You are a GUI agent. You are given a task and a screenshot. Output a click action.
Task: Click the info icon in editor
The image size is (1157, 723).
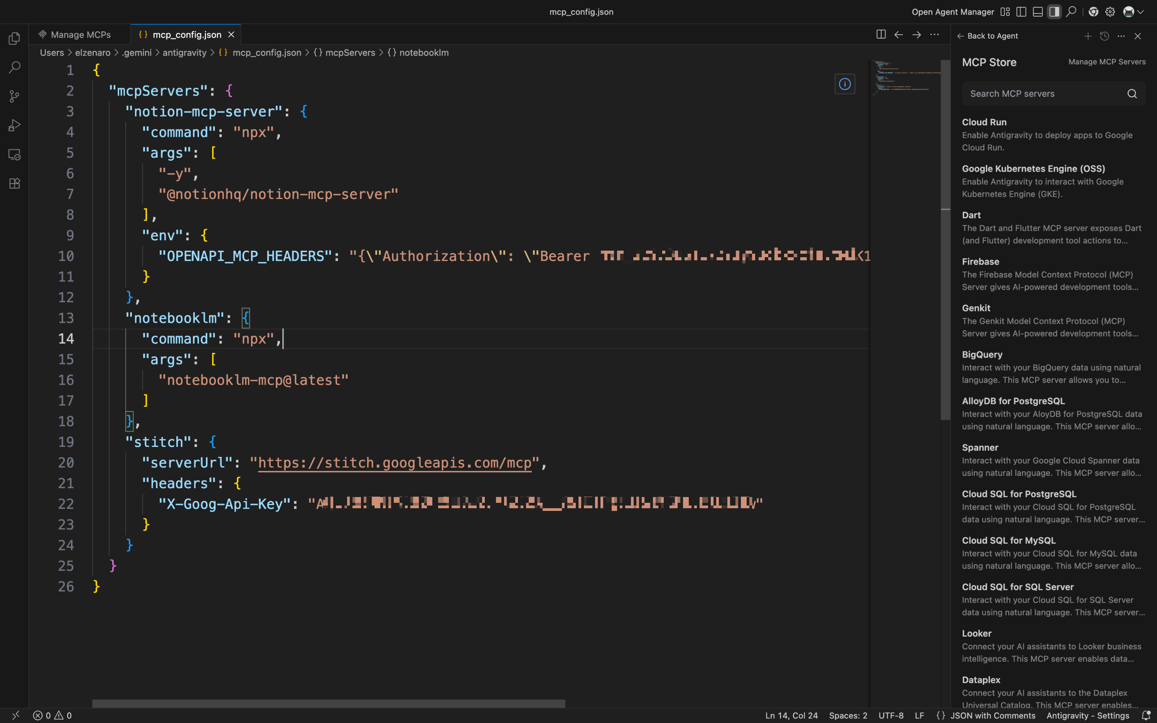point(845,84)
